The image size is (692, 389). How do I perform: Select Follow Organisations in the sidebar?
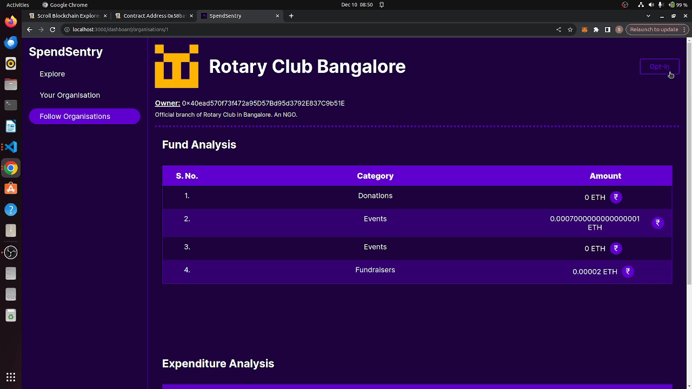[x=85, y=116]
